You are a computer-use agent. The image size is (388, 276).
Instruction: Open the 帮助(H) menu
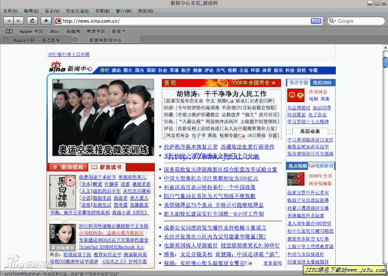click(x=145, y=11)
